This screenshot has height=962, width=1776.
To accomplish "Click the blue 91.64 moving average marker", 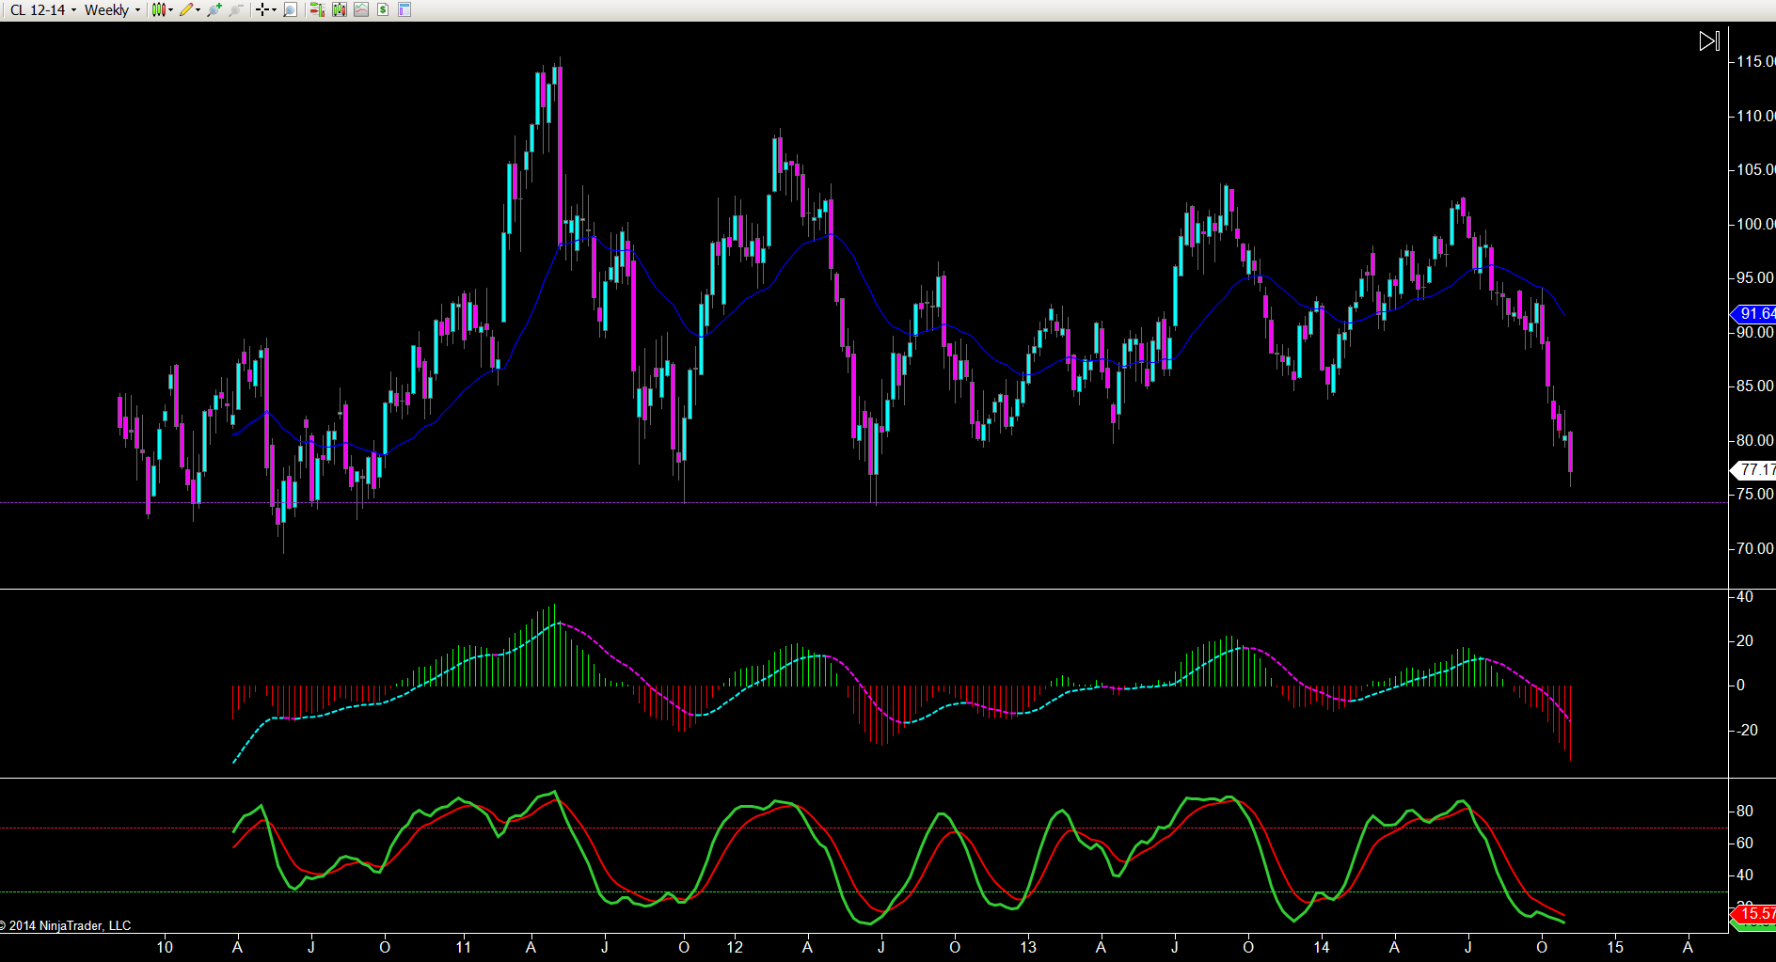I will point(1753,314).
